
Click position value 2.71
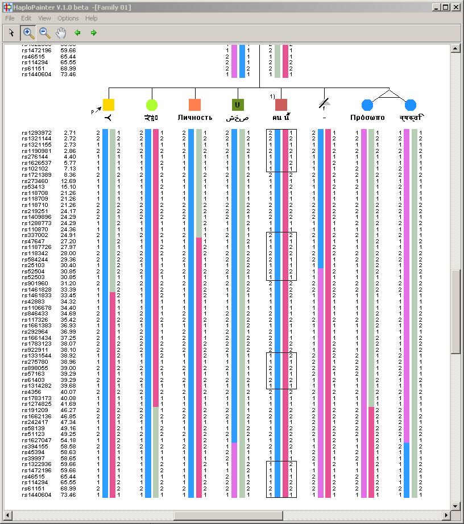click(70, 132)
